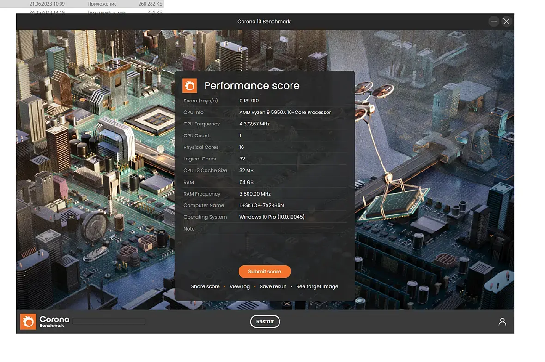The image size is (545, 362).
Task: Click the progress bar next to the Corona logo
Action: pos(109,322)
